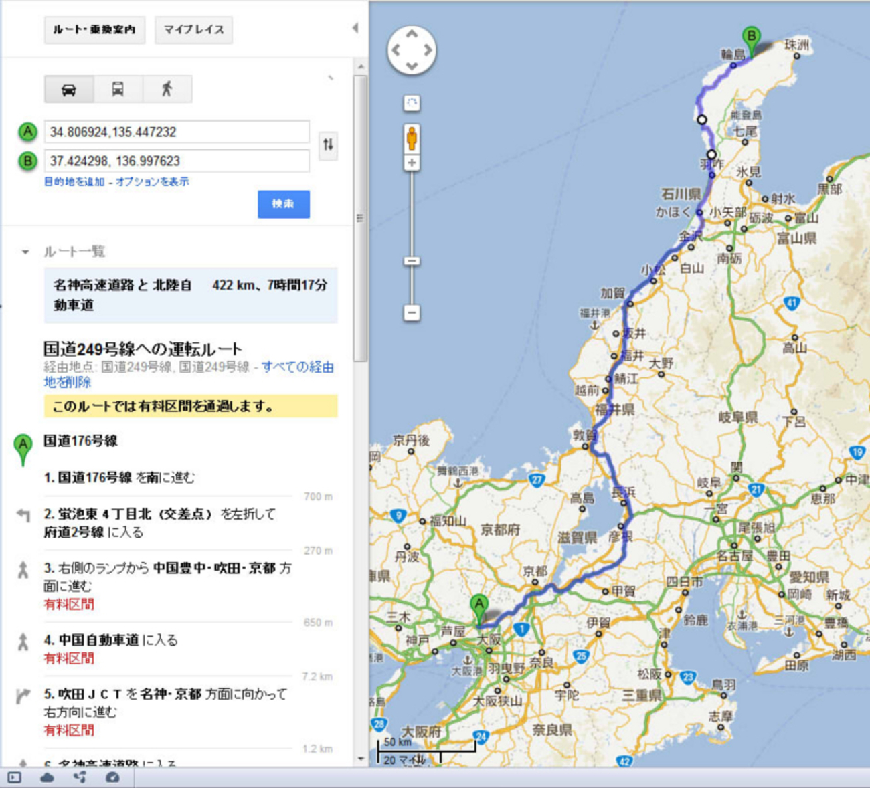This screenshot has height=788, width=870.
Task: Collapse the left directions panel arrow
Action: tap(355, 27)
